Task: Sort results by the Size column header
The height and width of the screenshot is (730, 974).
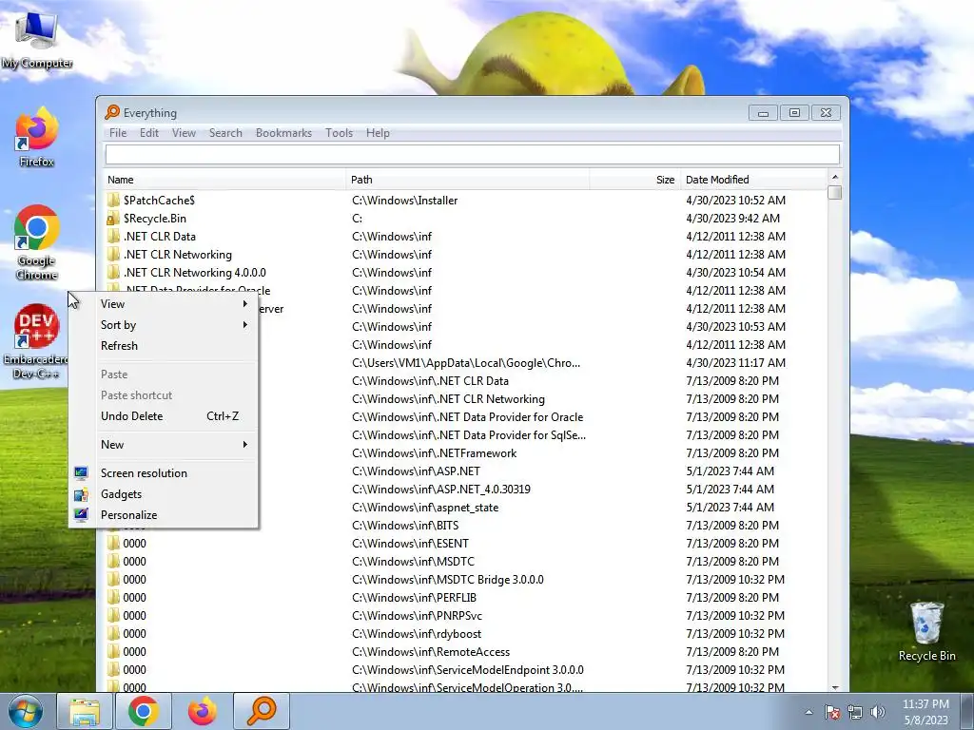Action: (x=634, y=180)
